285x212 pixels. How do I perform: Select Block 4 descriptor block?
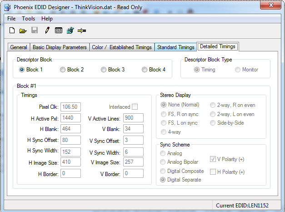pos(145,70)
